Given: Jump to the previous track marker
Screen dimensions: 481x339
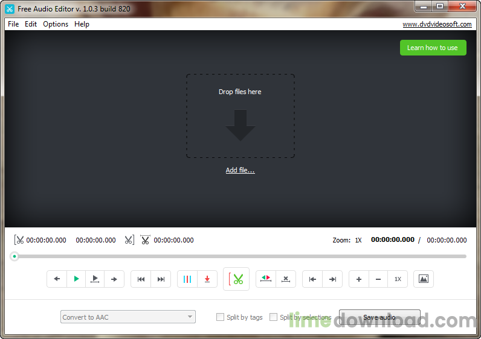Looking at the screenshot, I should click(141, 279).
